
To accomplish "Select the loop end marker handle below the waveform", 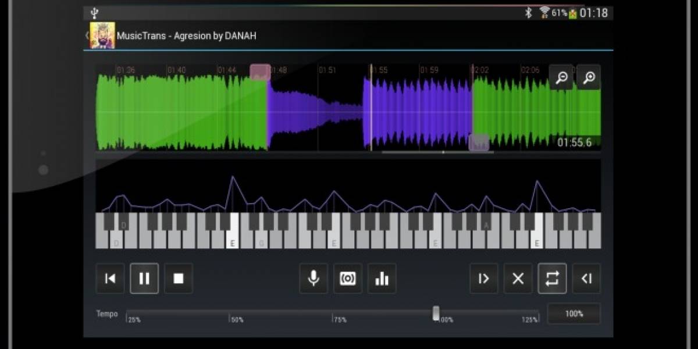I will point(479,143).
